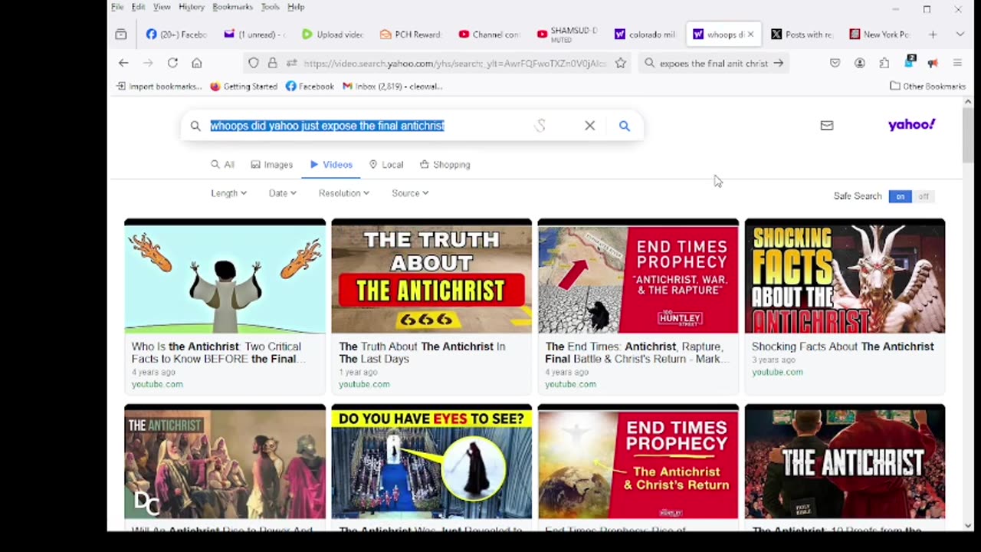Open the browser home page
Image resolution: width=981 pixels, height=552 pixels.
click(x=197, y=63)
